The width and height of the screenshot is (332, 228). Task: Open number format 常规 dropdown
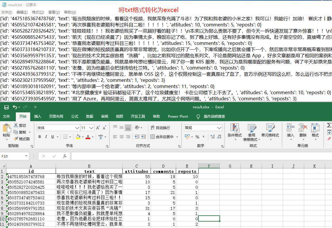click(x=219, y=128)
